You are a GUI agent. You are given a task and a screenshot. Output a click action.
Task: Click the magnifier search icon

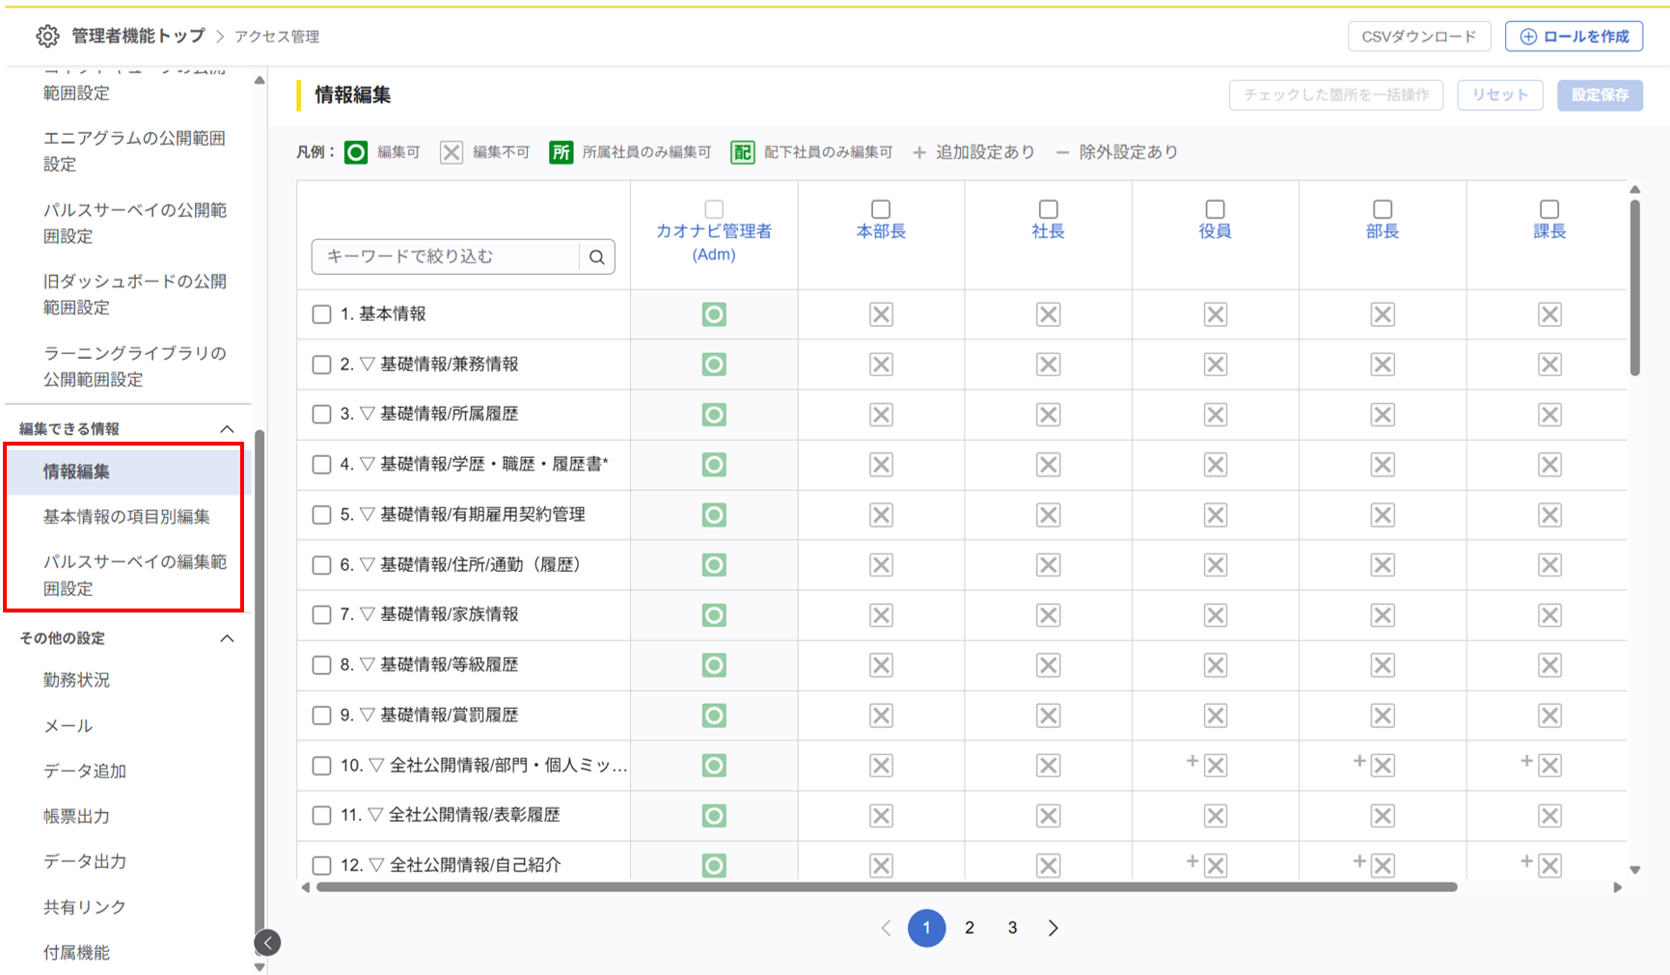(x=597, y=257)
